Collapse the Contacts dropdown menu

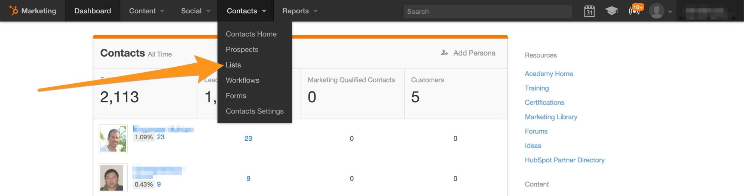(x=246, y=11)
